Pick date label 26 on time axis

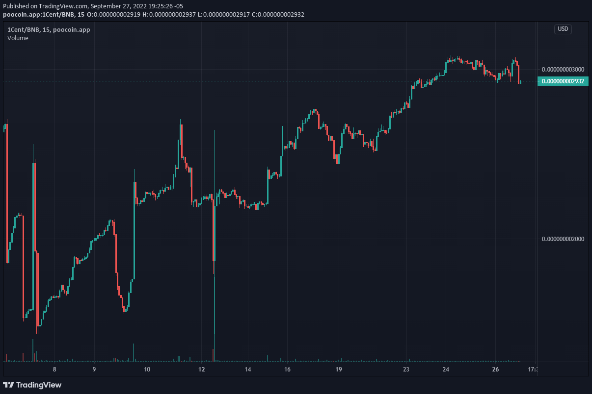(495, 369)
